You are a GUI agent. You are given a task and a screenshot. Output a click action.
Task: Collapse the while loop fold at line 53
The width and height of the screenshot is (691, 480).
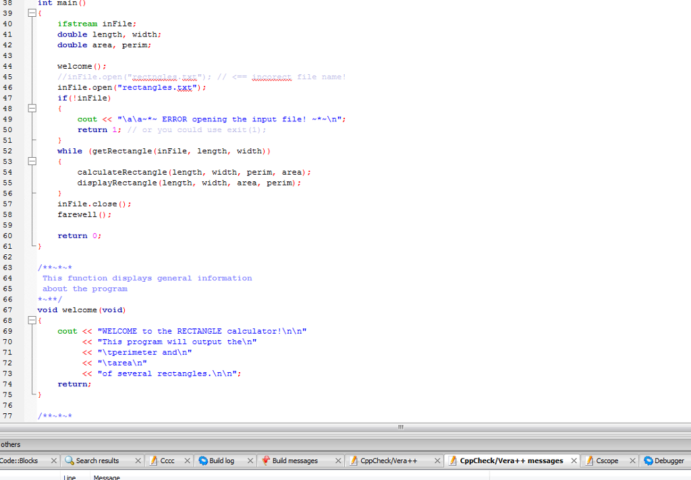tap(32, 162)
